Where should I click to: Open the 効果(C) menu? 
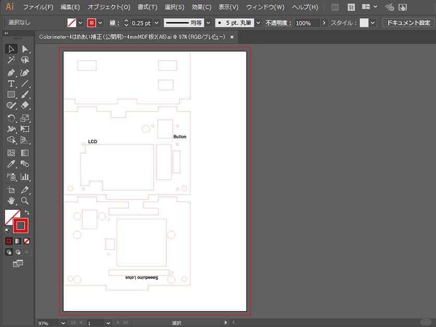(x=201, y=7)
